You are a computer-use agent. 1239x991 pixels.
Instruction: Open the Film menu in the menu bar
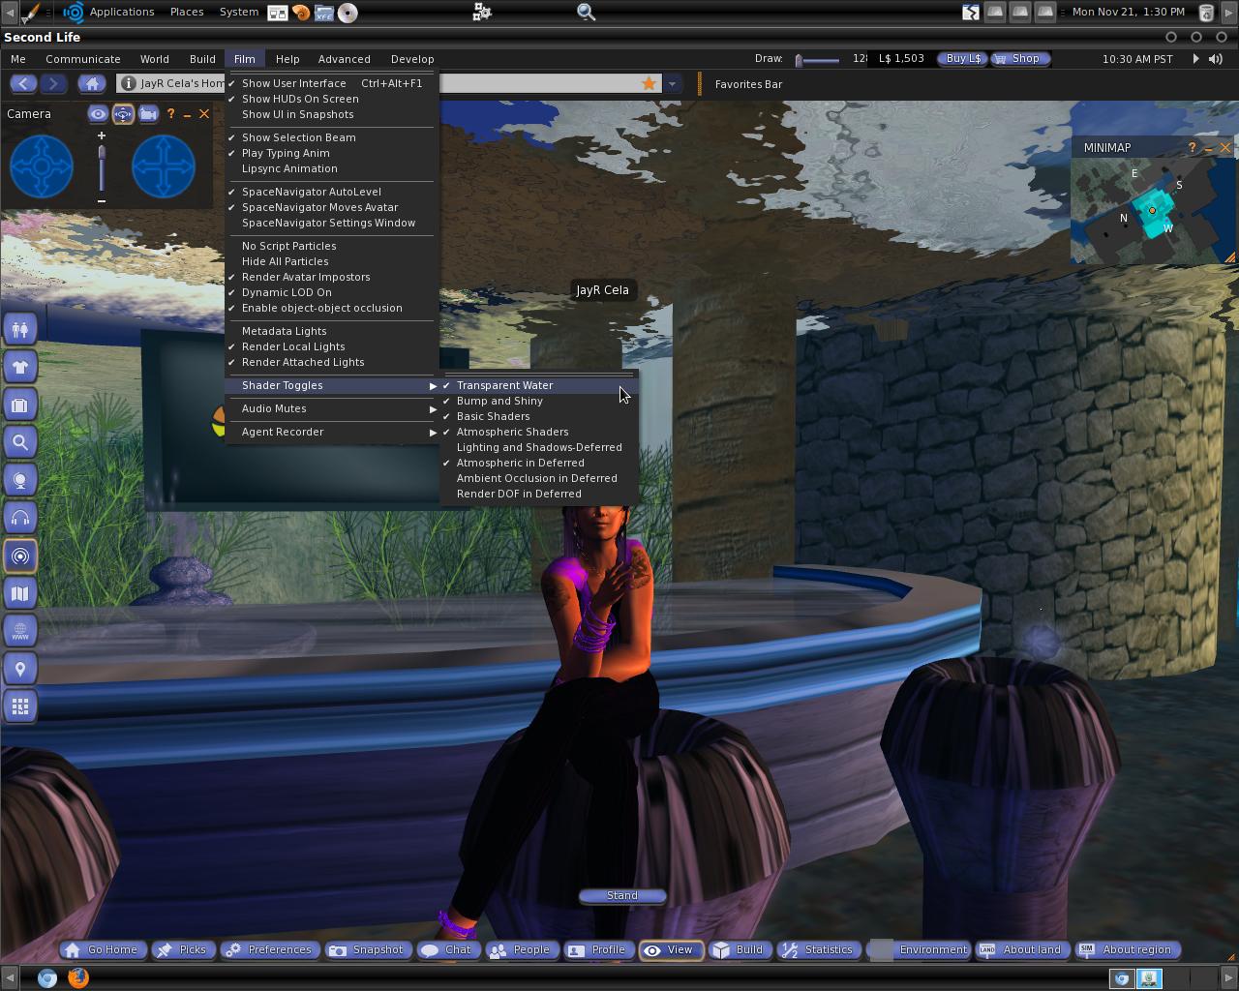pos(244,59)
